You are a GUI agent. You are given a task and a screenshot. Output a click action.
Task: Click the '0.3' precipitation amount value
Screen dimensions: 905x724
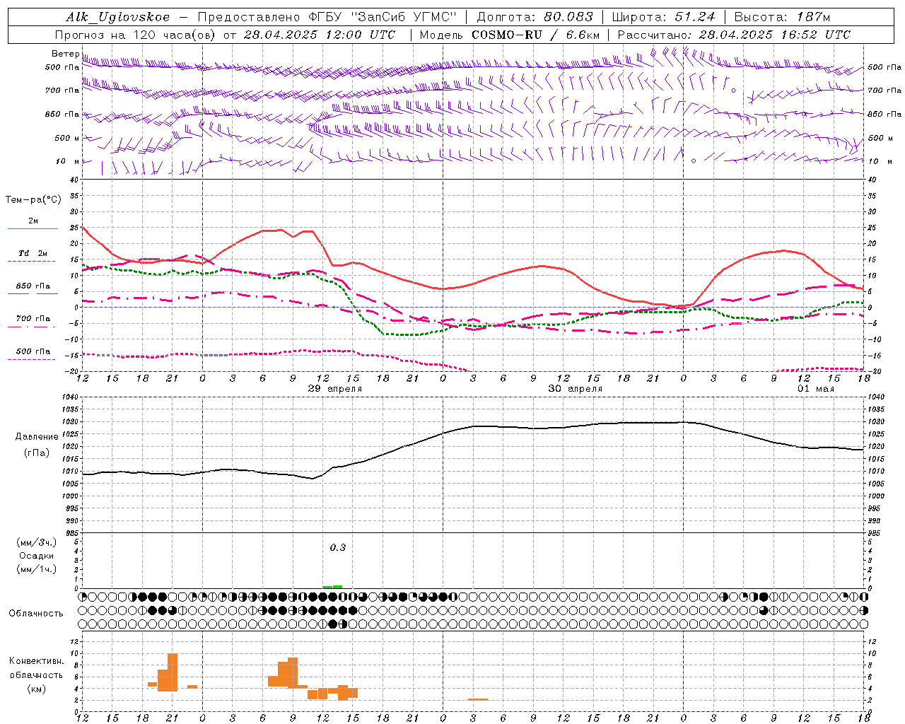tap(338, 547)
